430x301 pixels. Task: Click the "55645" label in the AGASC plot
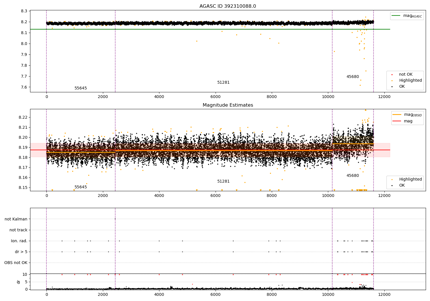[81, 88]
